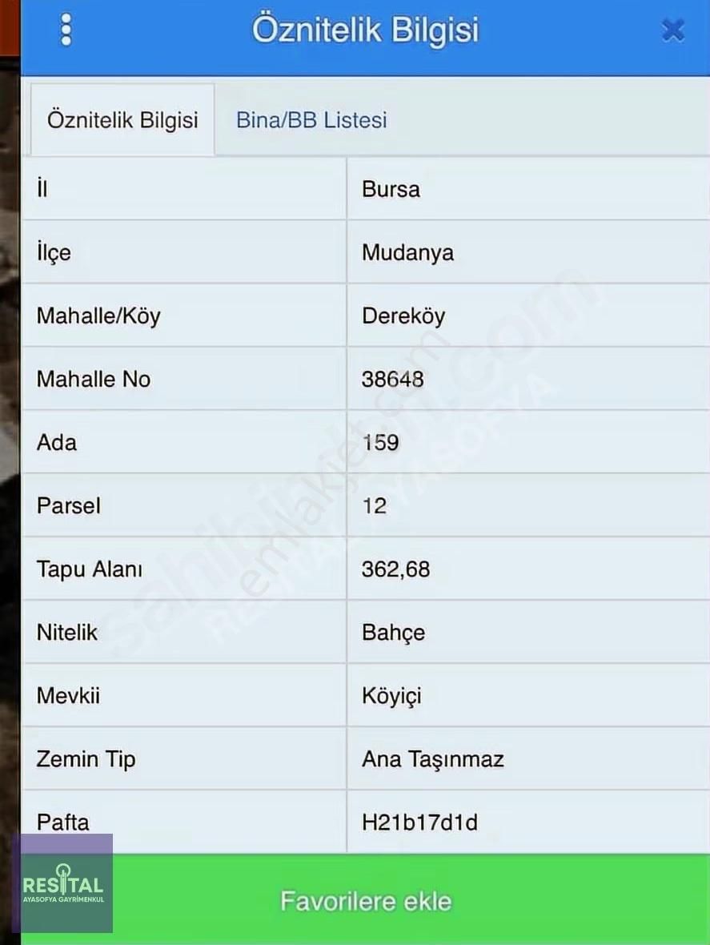Select the Ada number 159
The height and width of the screenshot is (945, 710).
[379, 442]
